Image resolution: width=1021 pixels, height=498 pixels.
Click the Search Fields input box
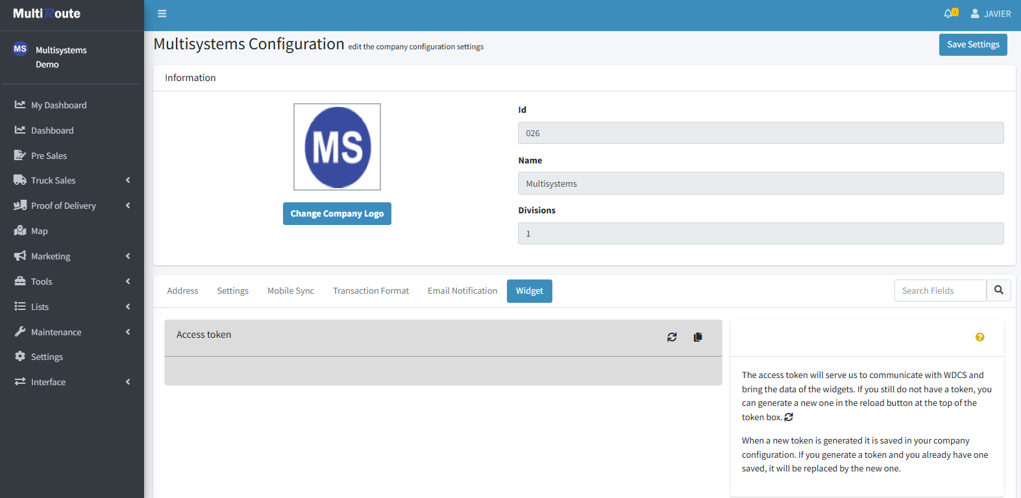[x=941, y=290]
